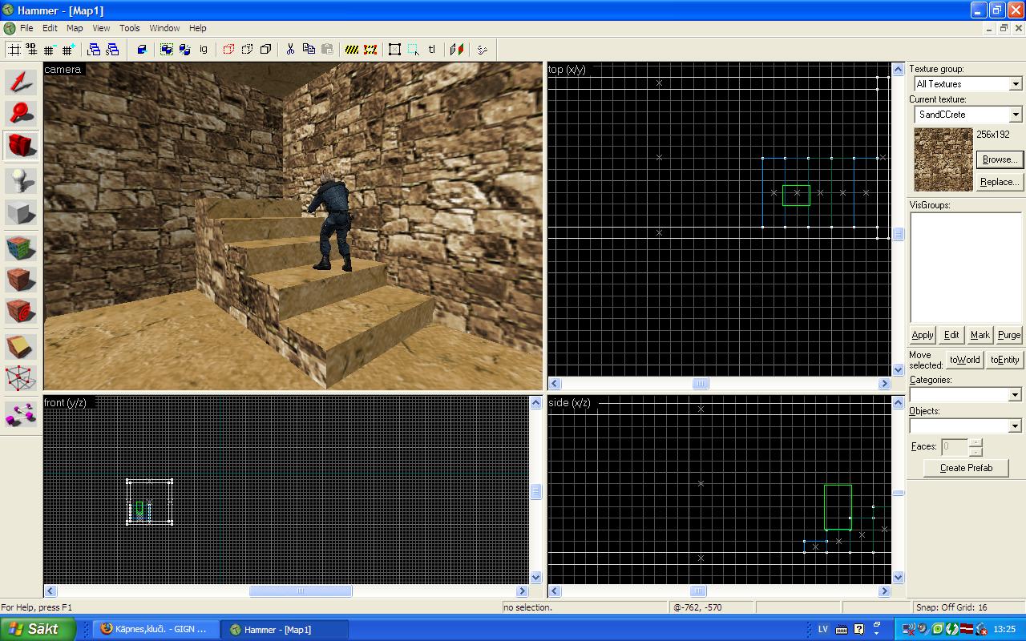Toggle ignore groups (ig)
Image resolution: width=1026 pixels, height=641 pixels.
pyautogui.click(x=204, y=49)
